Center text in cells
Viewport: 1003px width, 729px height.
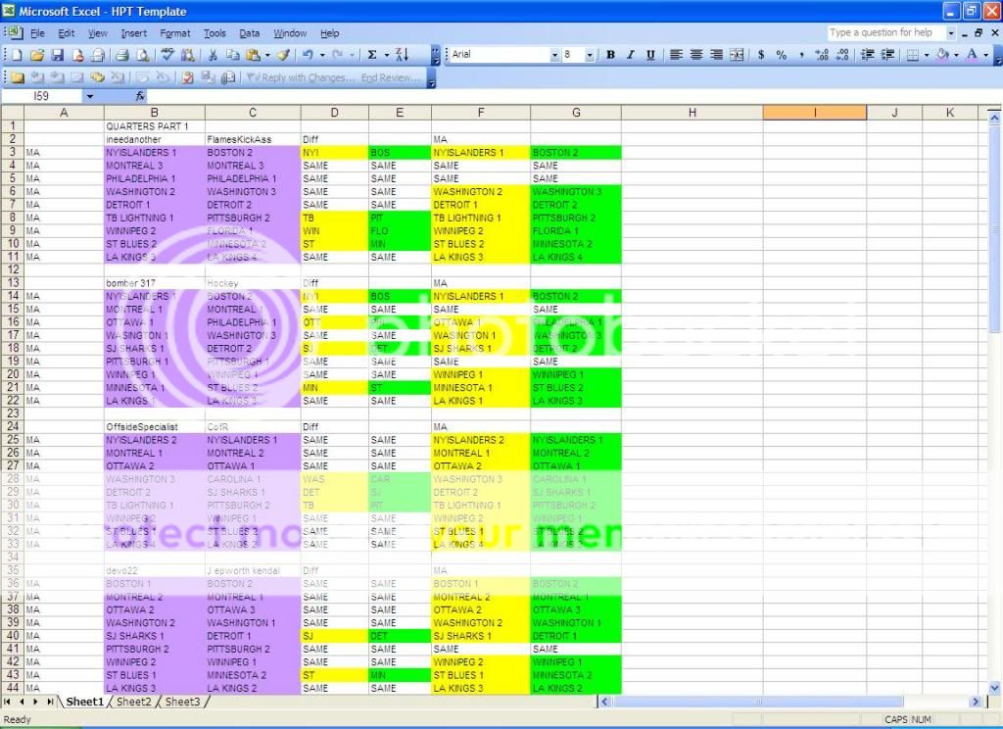pyautogui.click(x=696, y=55)
